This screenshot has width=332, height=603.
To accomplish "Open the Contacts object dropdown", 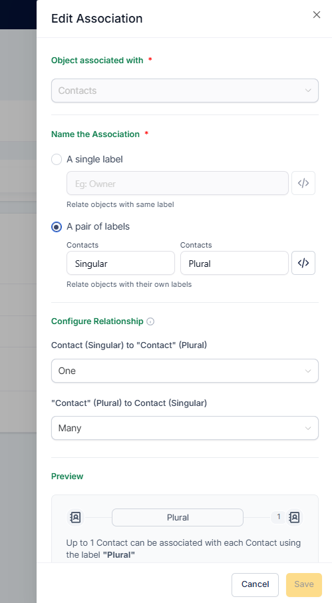I will pyautogui.click(x=185, y=91).
